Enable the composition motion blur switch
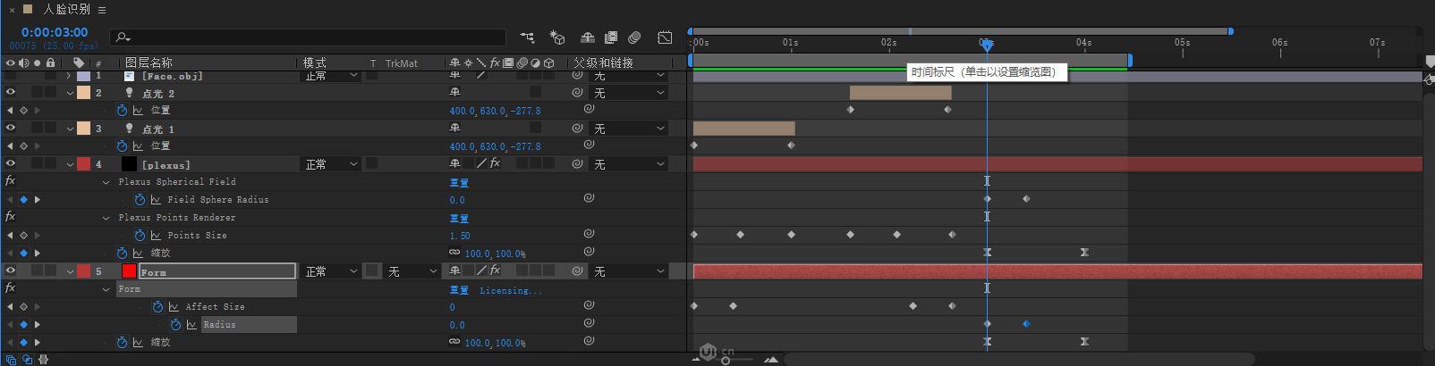This screenshot has width=1435, height=366. (x=634, y=37)
